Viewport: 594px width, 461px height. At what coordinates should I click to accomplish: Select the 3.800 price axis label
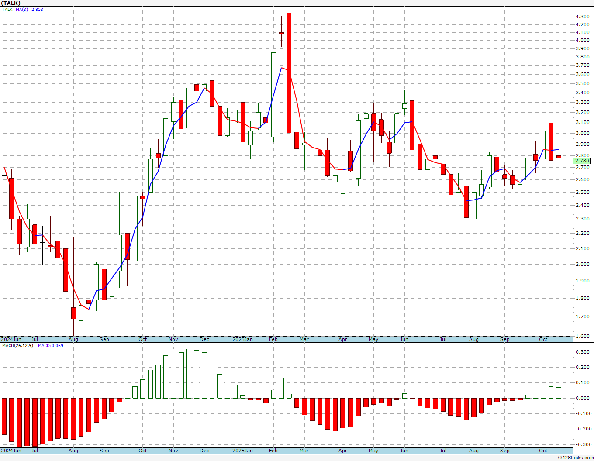[x=583, y=57]
